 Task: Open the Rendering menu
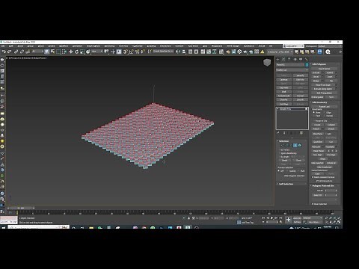[x=109, y=46]
